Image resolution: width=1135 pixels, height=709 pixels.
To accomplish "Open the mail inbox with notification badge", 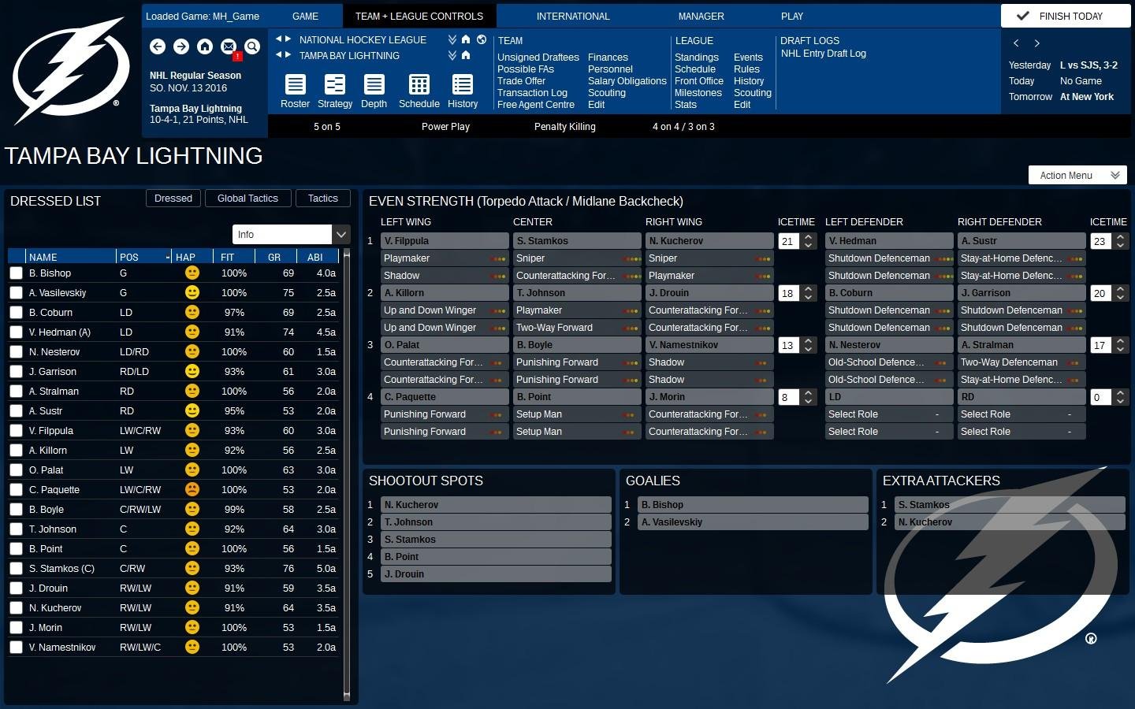I will tap(229, 46).
